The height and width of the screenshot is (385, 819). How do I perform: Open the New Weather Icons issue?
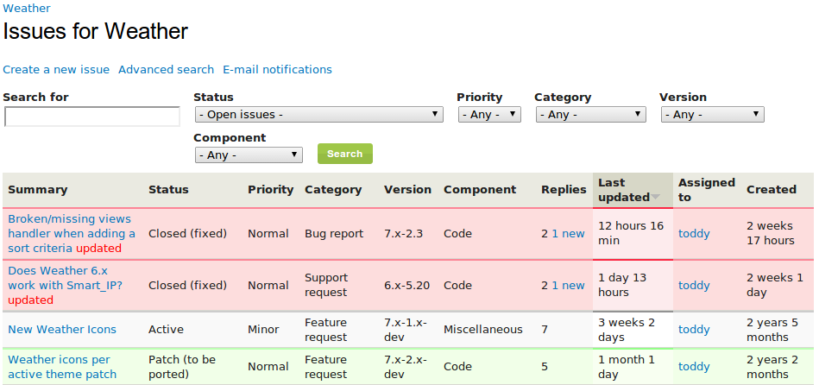pyautogui.click(x=62, y=330)
